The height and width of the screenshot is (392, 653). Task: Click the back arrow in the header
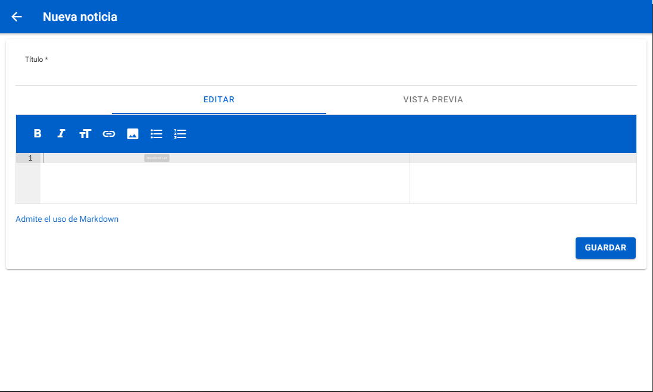click(x=17, y=17)
